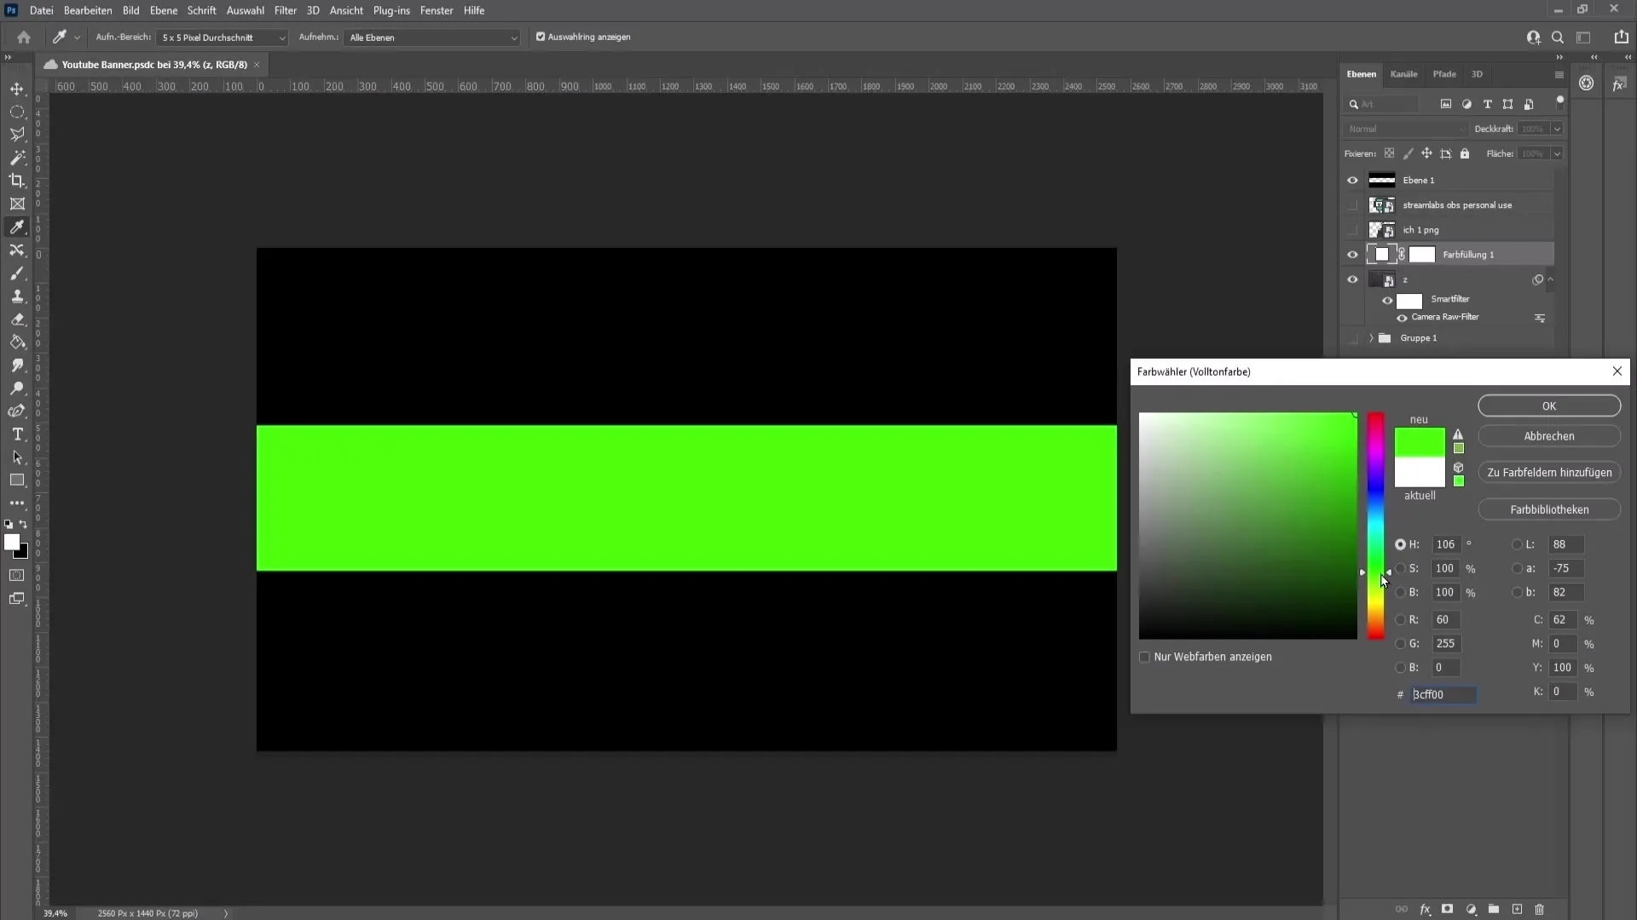Screen dimensions: 1637x920
Task: Select the Paint Bucket tool
Action: pyautogui.click(x=17, y=342)
